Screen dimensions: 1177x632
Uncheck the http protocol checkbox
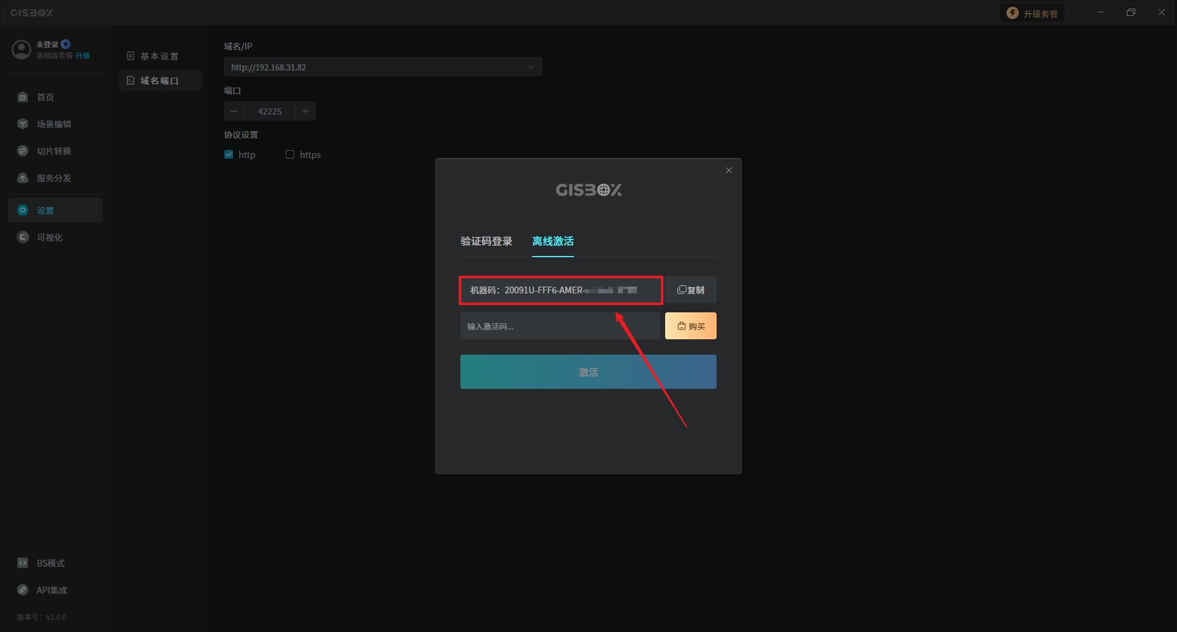click(229, 155)
